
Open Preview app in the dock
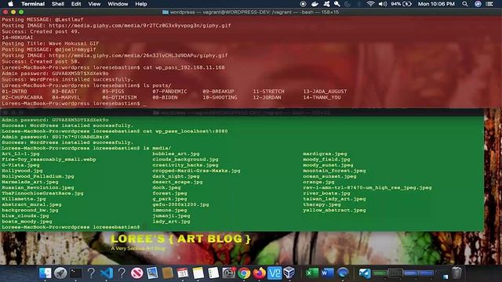pyautogui.click(x=152, y=273)
